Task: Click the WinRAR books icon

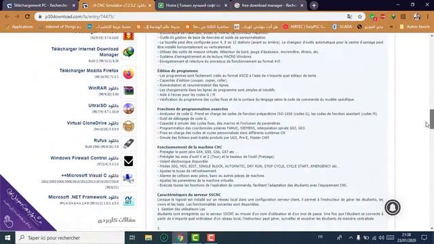Action: (x=128, y=91)
